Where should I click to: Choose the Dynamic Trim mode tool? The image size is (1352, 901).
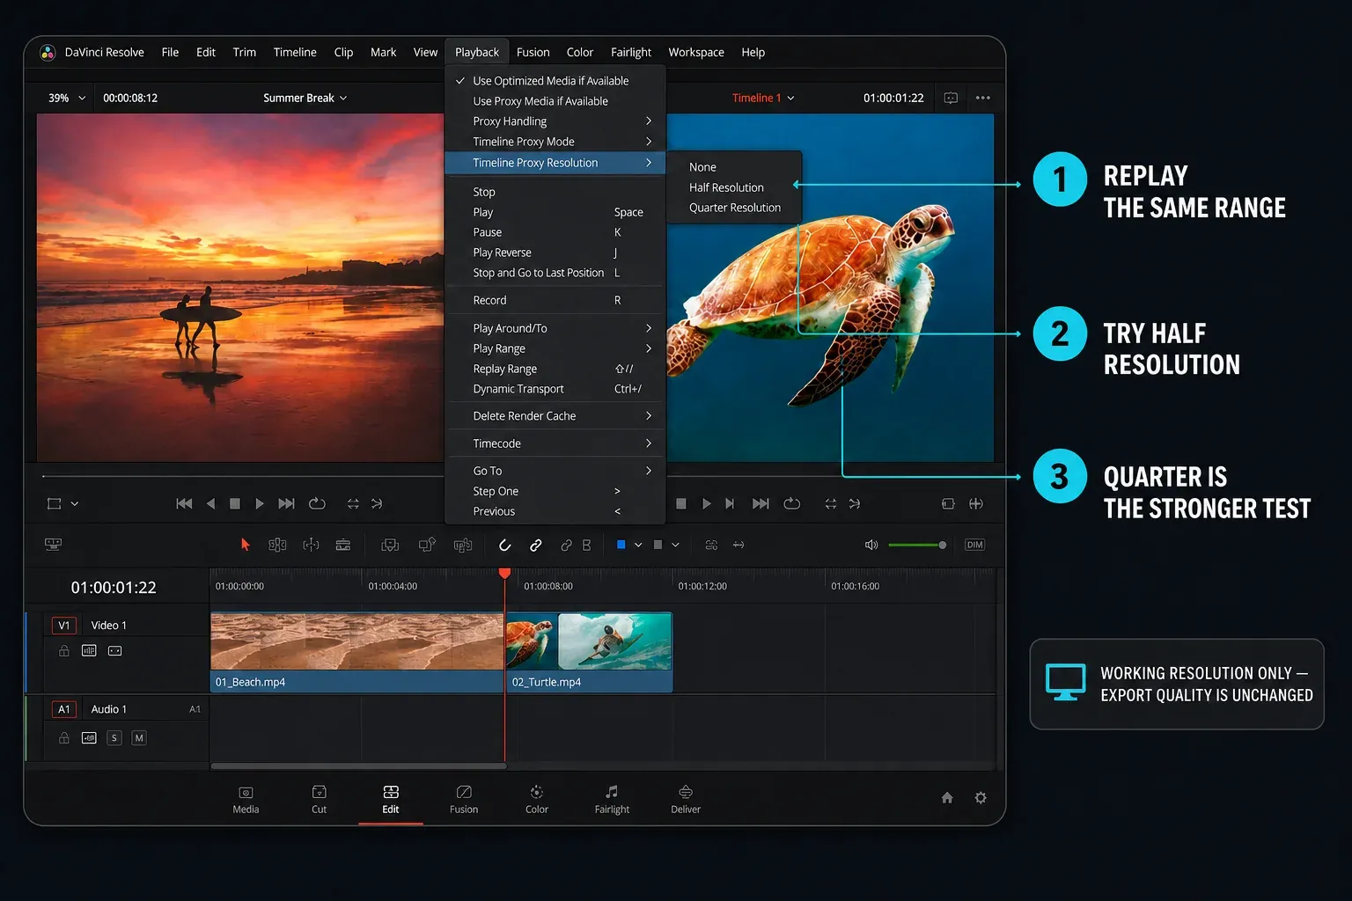click(311, 545)
